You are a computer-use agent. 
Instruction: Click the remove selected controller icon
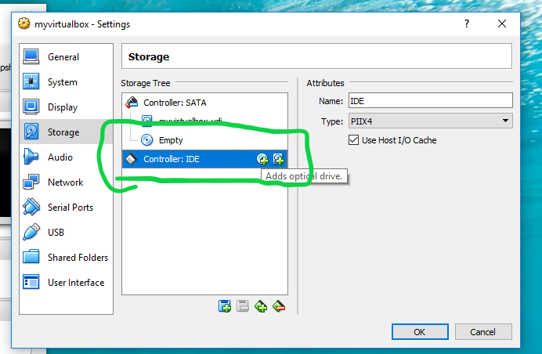tap(243, 306)
